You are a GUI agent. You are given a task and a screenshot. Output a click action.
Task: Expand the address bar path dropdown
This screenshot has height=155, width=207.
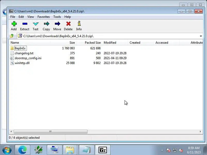[x=201, y=36]
